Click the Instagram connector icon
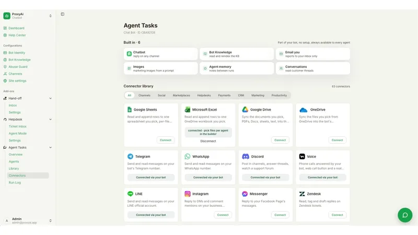Image resolution: width=418 pixels, height=235 pixels. (x=188, y=194)
